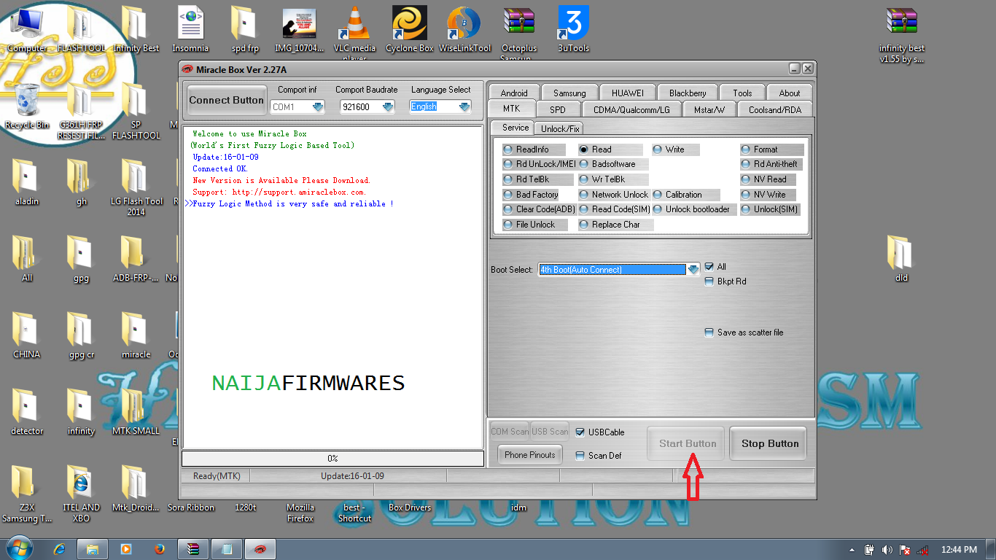996x560 pixels.
Task: Open the Boot Select dropdown
Action: click(x=693, y=269)
